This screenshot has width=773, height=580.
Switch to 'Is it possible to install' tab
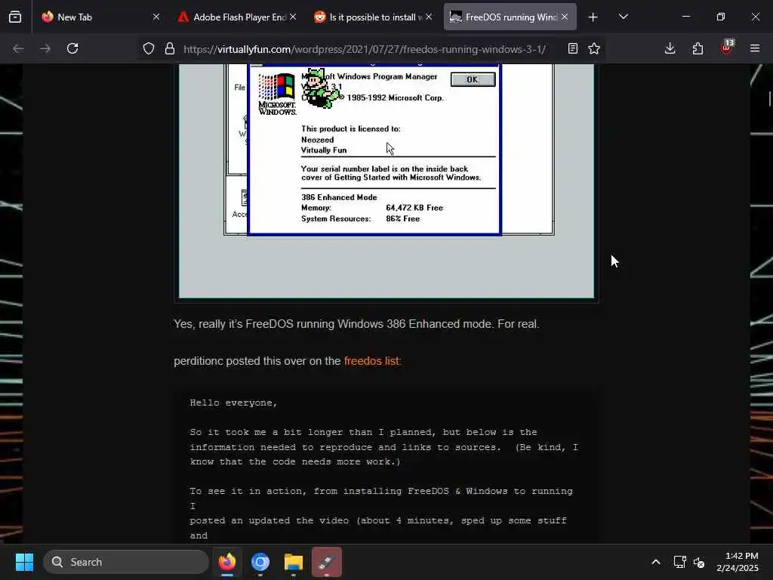coord(373,17)
